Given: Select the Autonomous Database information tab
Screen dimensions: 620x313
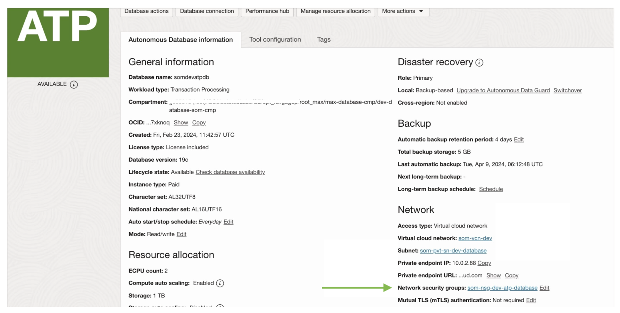Looking at the screenshot, I should (x=181, y=40).
